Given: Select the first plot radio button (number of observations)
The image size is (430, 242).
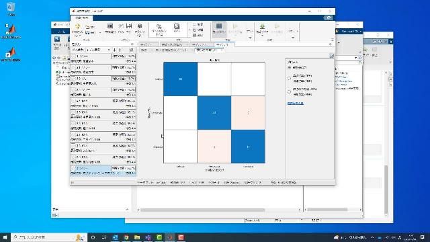Looking at the screenshot, I should pos(289,67).
